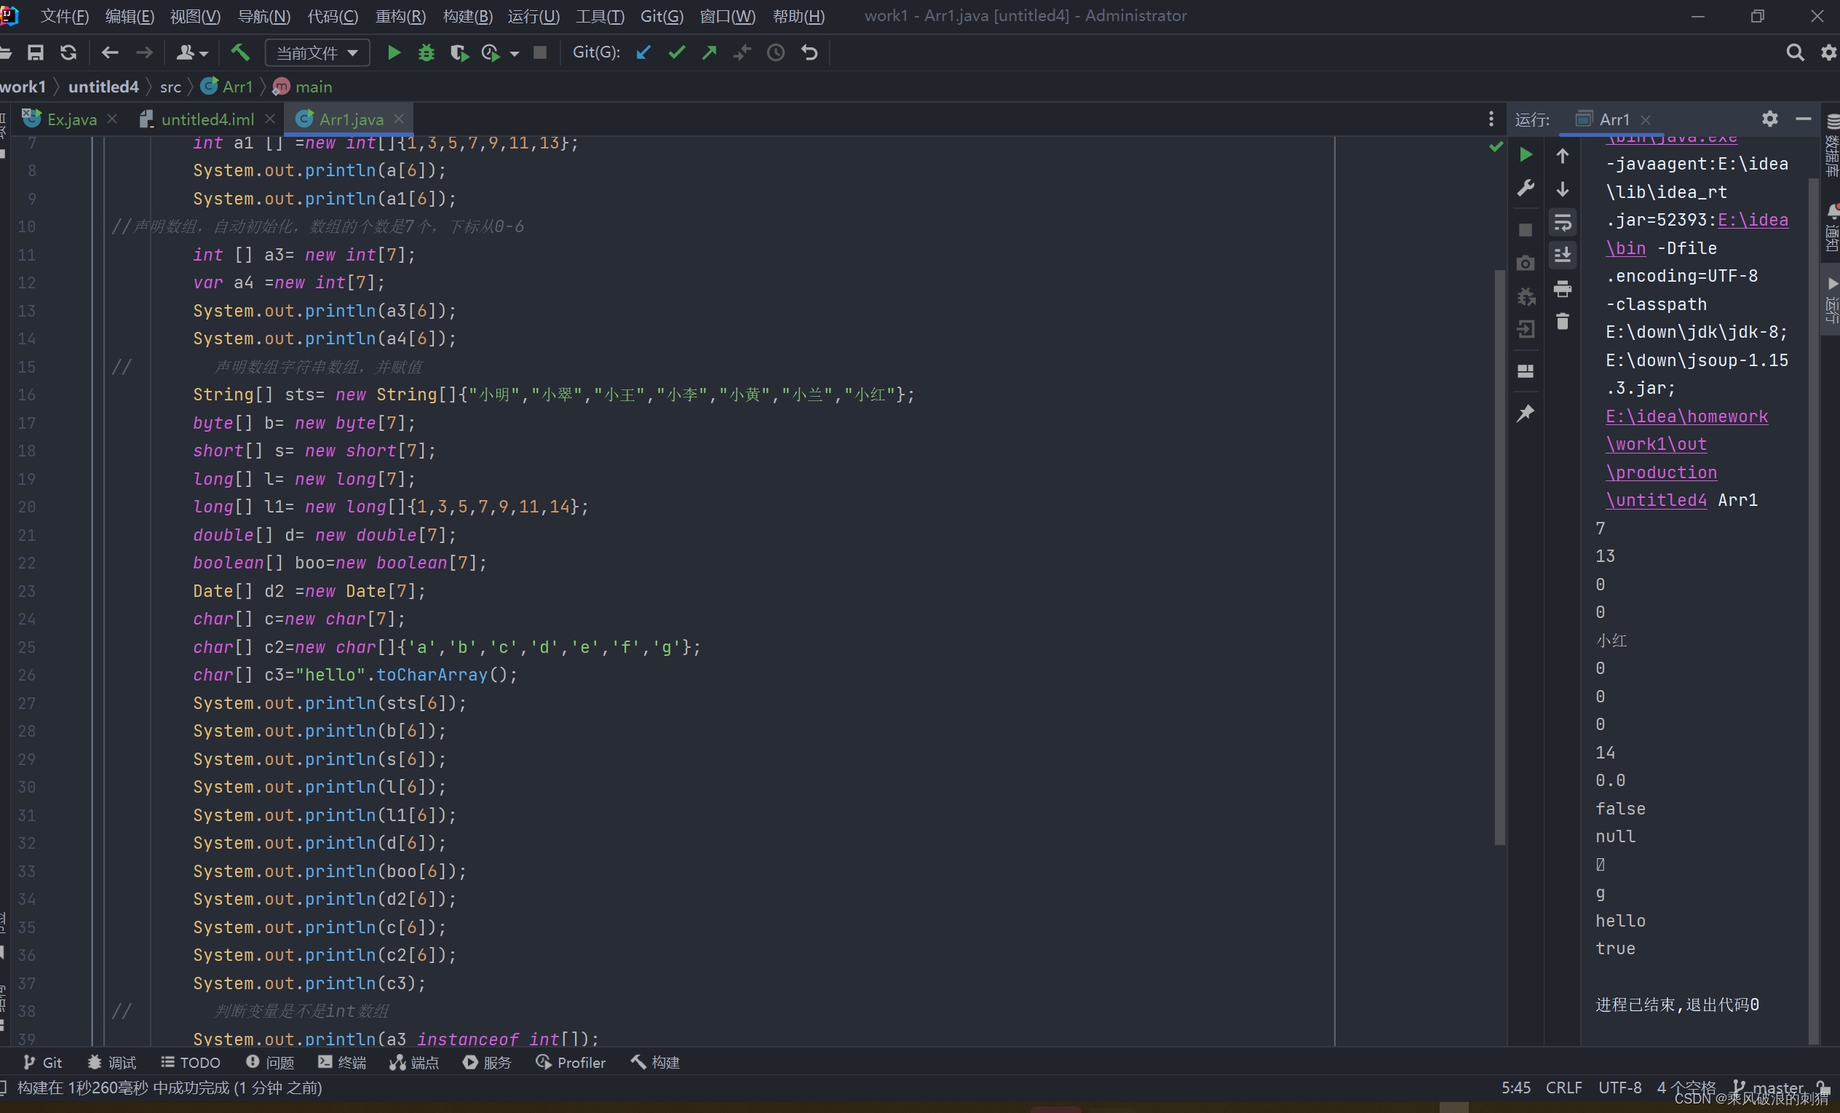Open the 重构(R) menu
The width and height of the screenshot is (1840, 1113).
tap(400, 16)
